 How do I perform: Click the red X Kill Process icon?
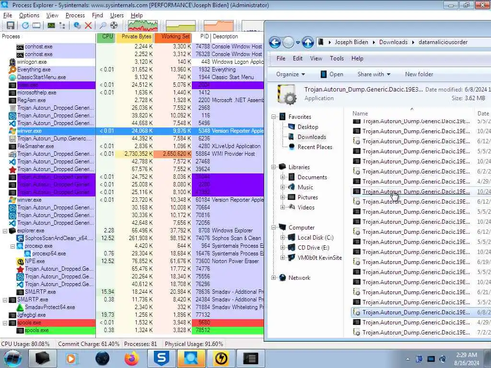point(88,26)
